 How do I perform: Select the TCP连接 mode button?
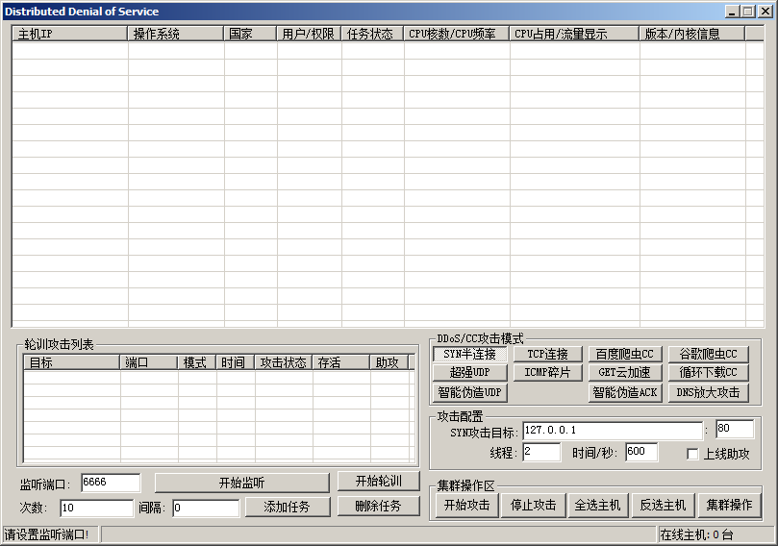click(547, 355)
